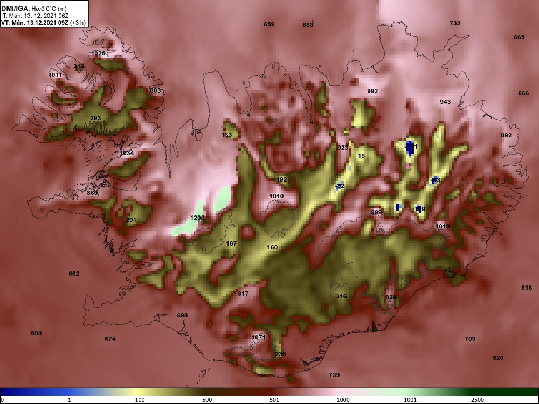
Task: Click the value 1011 on the map
Action: pos(55,75)
